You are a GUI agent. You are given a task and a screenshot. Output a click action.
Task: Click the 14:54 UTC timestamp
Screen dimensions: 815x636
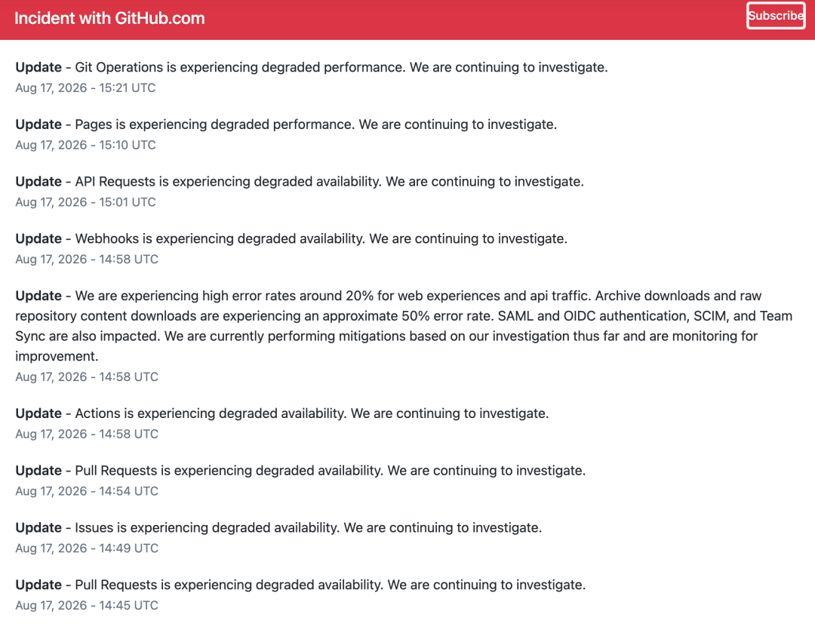[x=87, y=491]
